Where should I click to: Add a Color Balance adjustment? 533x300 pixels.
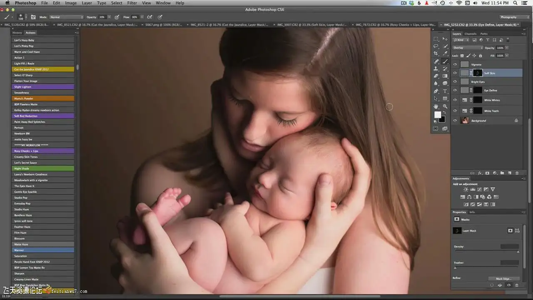pyautogui.click(x=469, y=197)
